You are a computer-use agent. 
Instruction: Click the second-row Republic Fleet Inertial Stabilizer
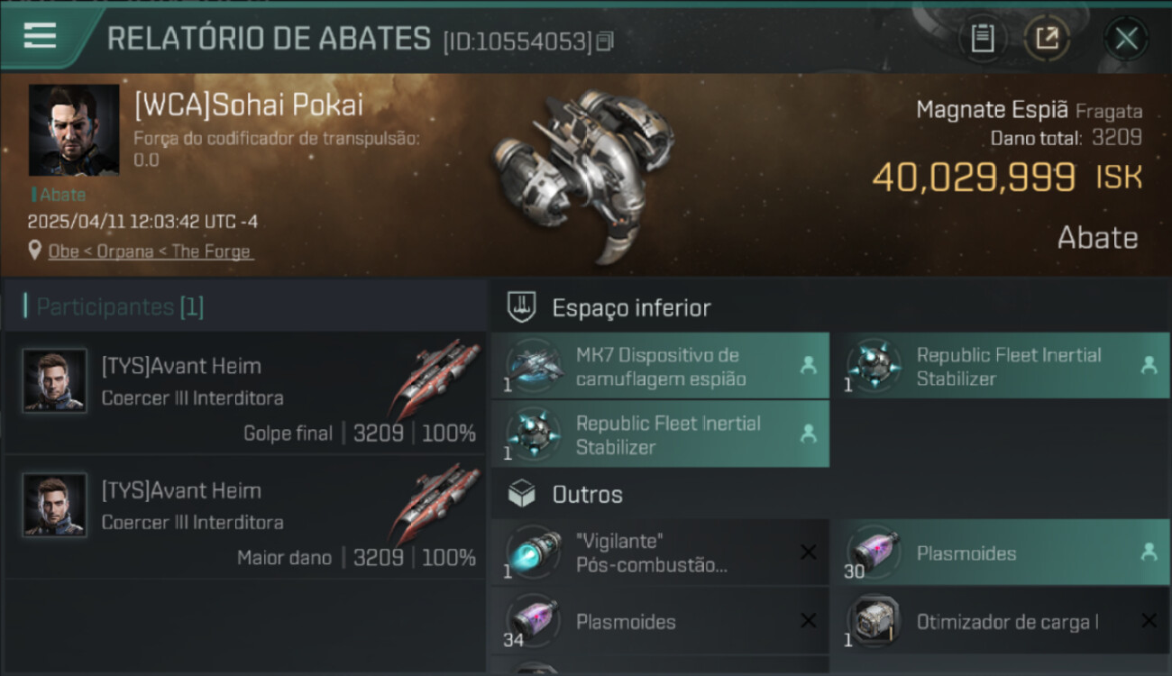click(x=660, y=434)
